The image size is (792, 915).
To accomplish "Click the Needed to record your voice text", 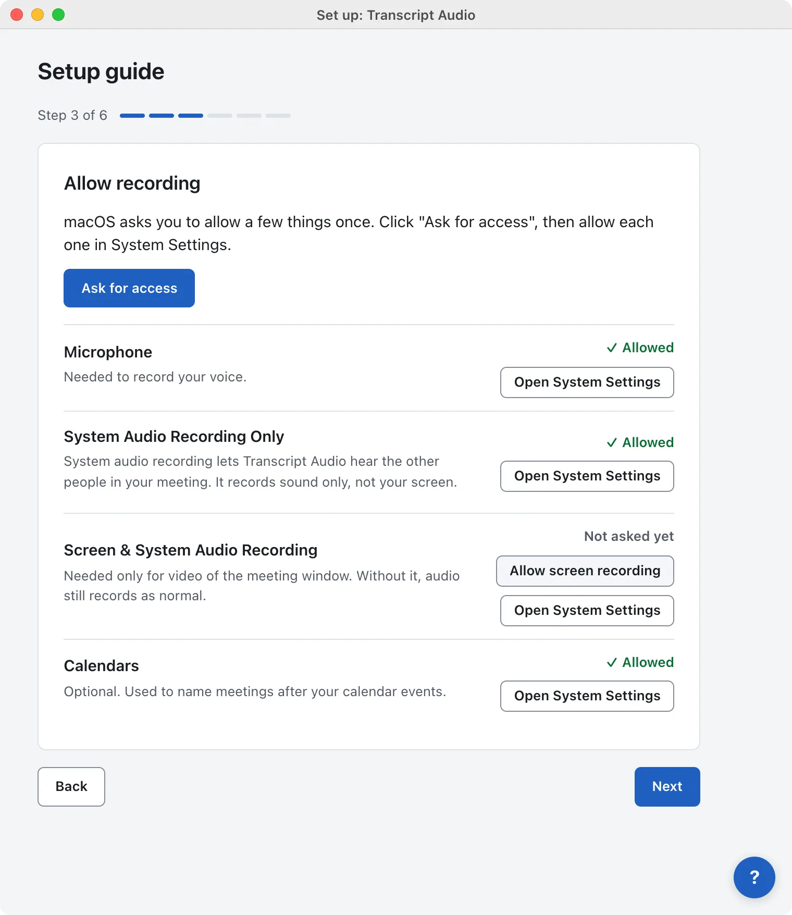I will 155,377.
